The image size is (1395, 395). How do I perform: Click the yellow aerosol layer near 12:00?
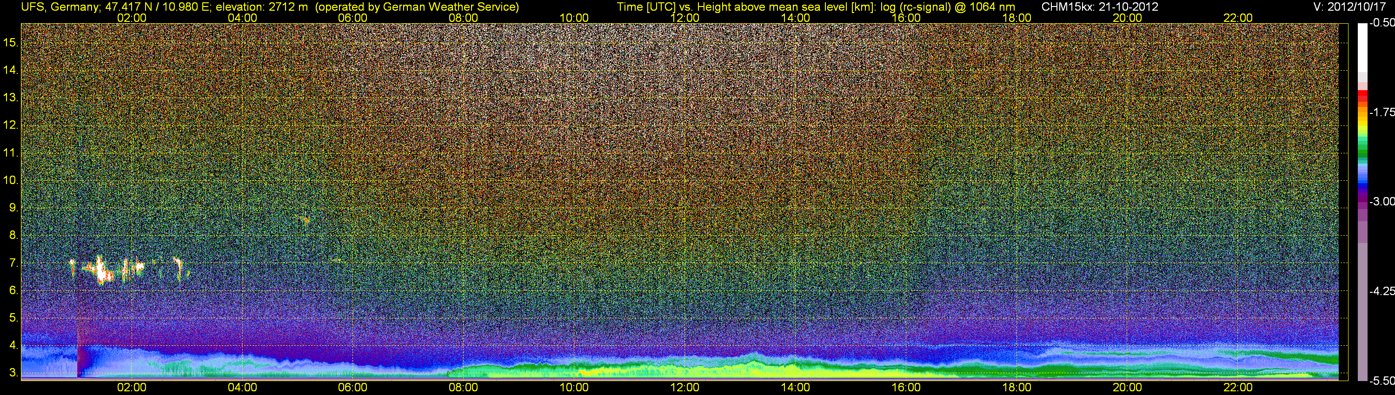pos(685,371)
